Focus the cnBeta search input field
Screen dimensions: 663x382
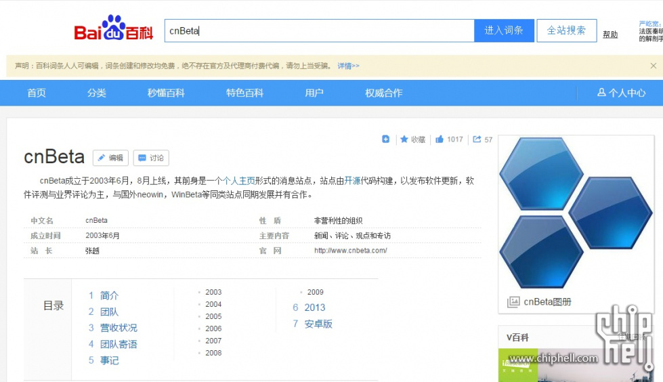click(x=319, y=30)
